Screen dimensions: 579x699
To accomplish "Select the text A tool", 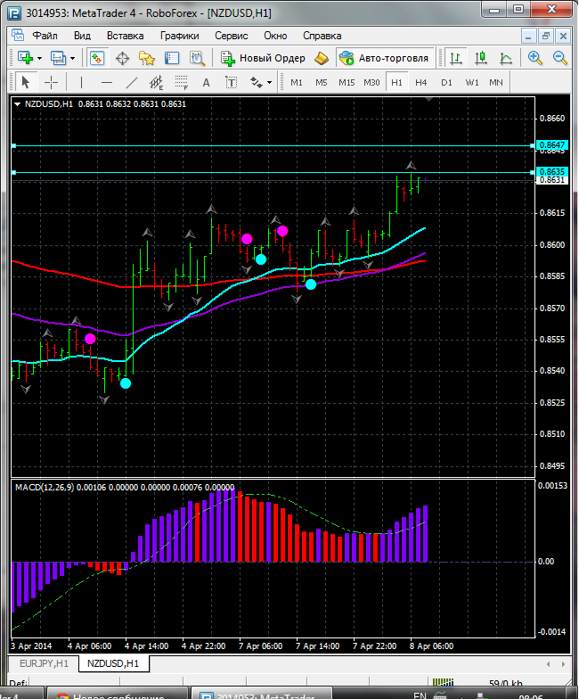I will (x=206, y=83).
